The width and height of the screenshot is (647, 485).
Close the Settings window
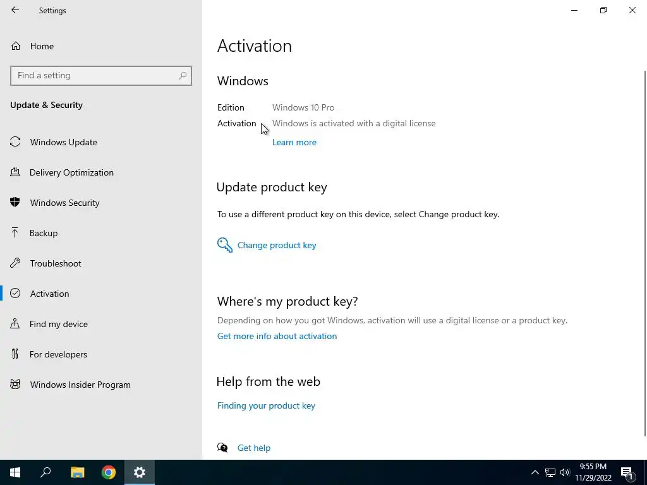[632, 10]
